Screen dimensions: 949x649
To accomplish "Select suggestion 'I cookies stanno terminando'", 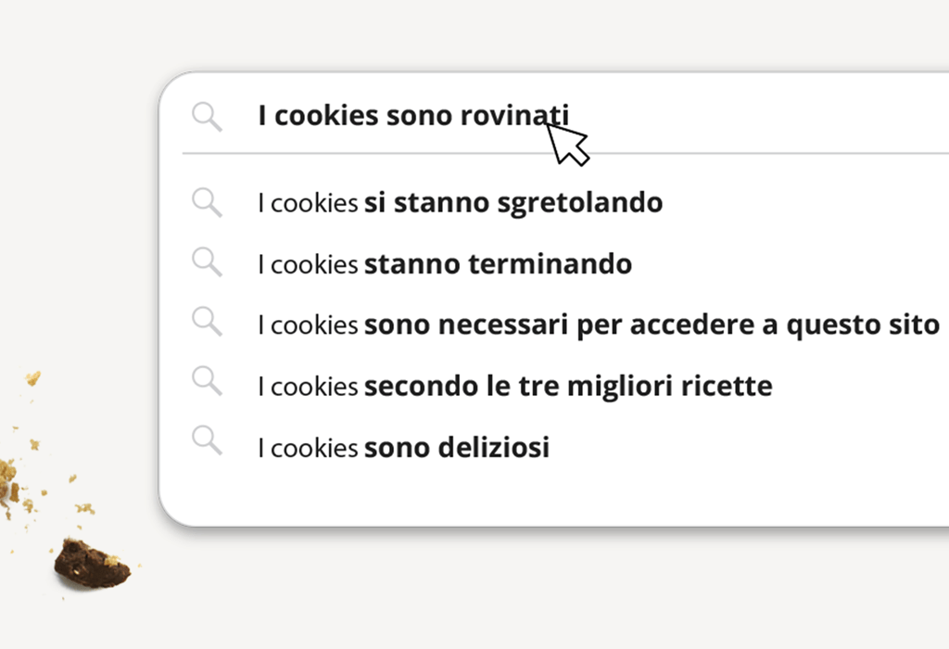I will pos(445,264).
